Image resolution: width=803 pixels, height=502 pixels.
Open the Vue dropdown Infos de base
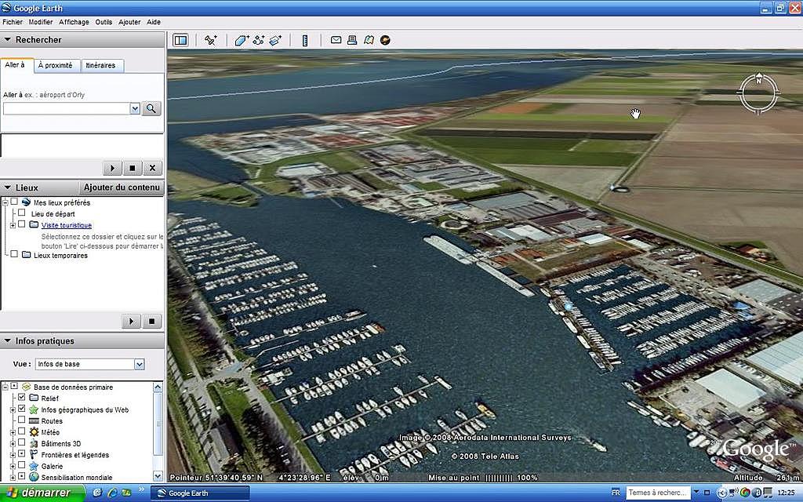pyautogui.click(x=89, y=364)
